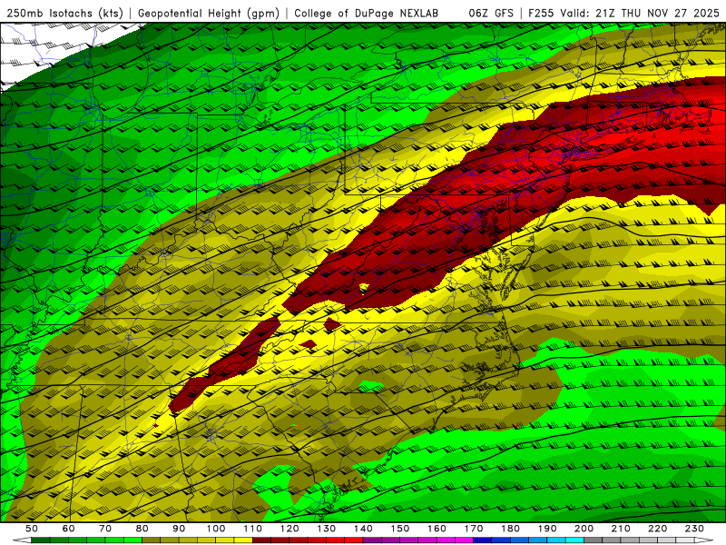Viewport: 726px width, 545px height.
Task: Click the 120 label on the color scale
Action: click(289, 529)
